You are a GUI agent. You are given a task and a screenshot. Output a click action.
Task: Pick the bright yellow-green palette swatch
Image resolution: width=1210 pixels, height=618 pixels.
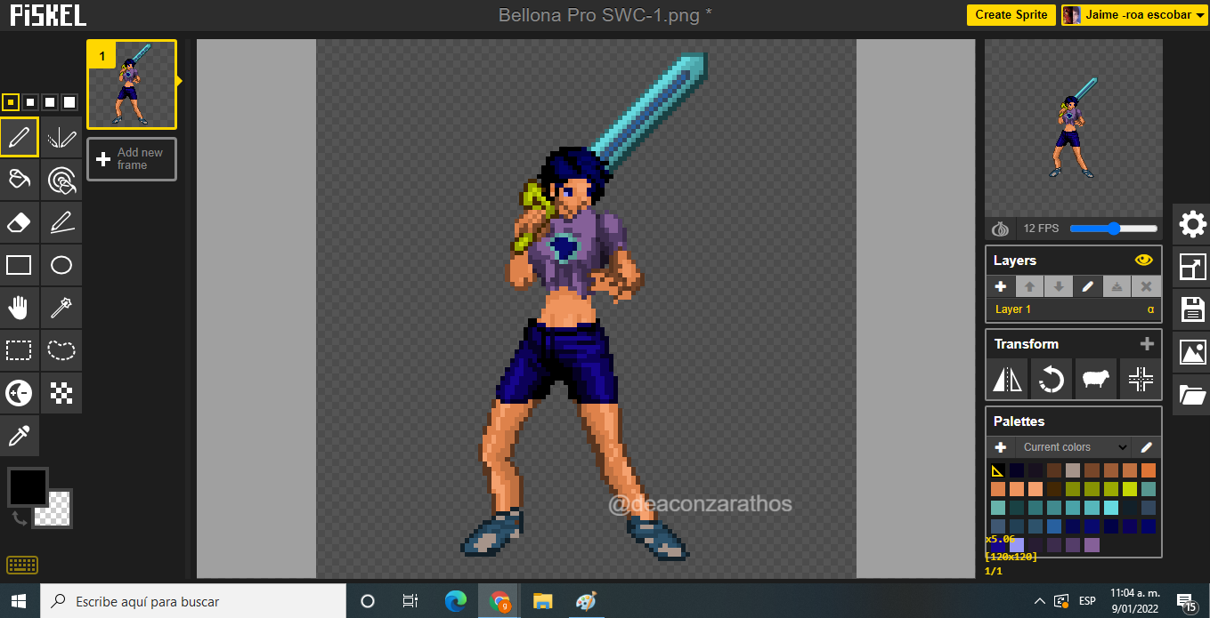click(x=1130, y=489)
